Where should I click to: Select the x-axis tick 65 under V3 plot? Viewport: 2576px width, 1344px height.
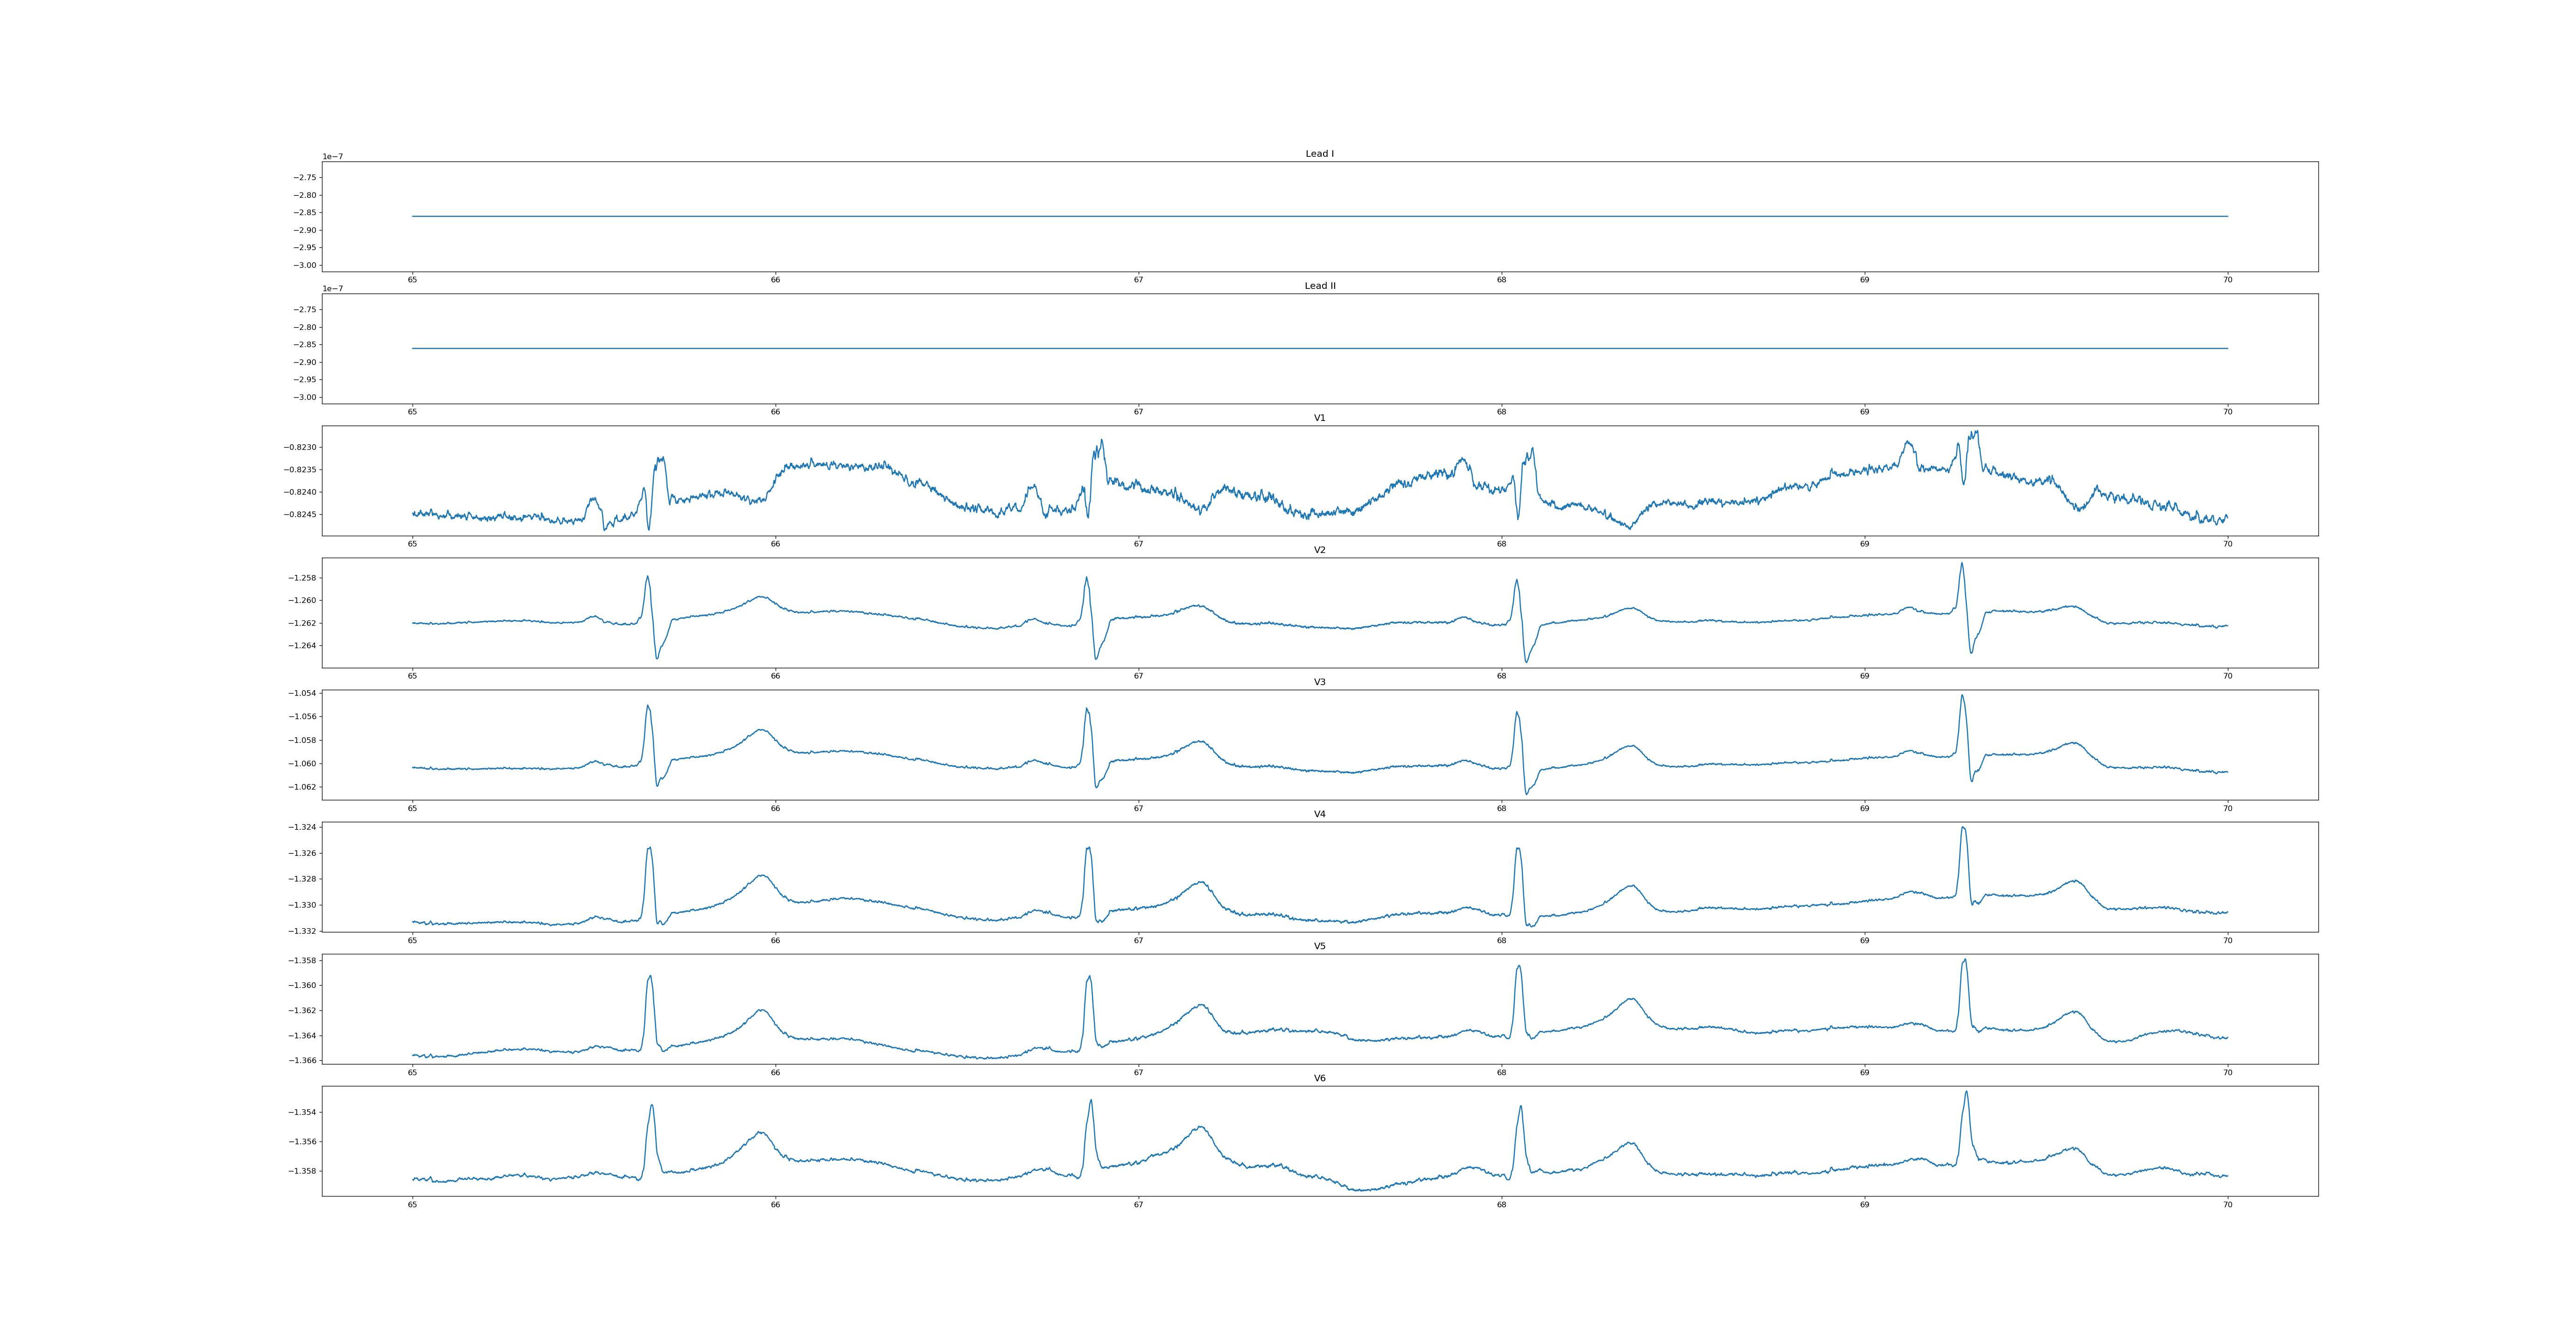(412, 808)
